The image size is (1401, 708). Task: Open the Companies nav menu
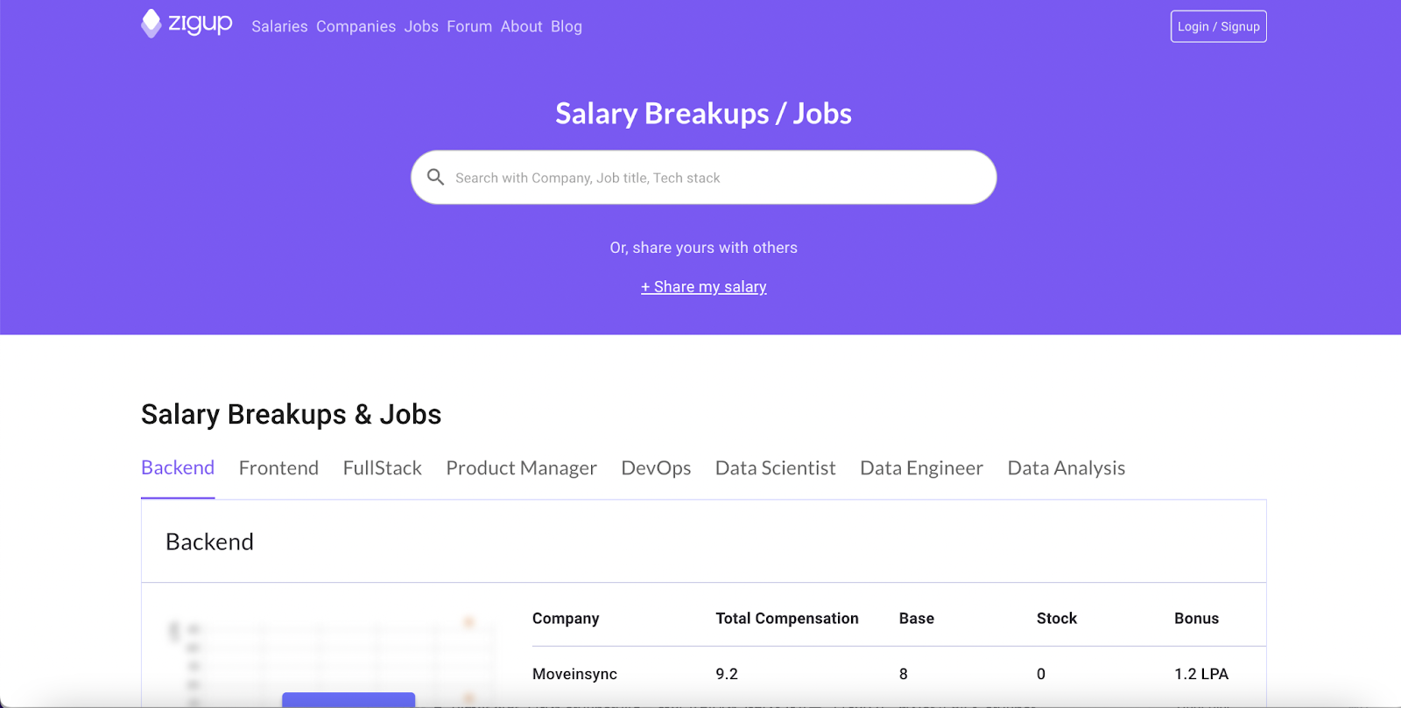click(x=356, y=26)
